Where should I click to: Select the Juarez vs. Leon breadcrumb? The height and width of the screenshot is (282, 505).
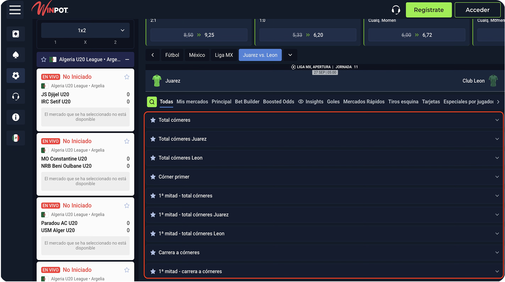pos(260,55)
